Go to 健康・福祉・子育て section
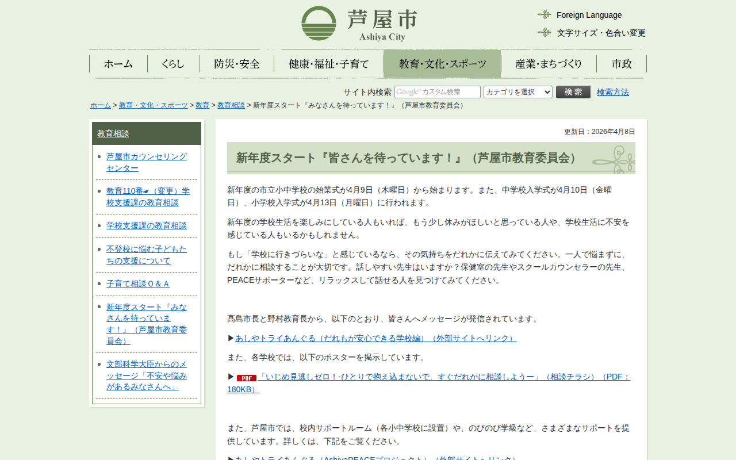Image resolution: width=736 pixels, height=460 pixels. coord(328,64)
